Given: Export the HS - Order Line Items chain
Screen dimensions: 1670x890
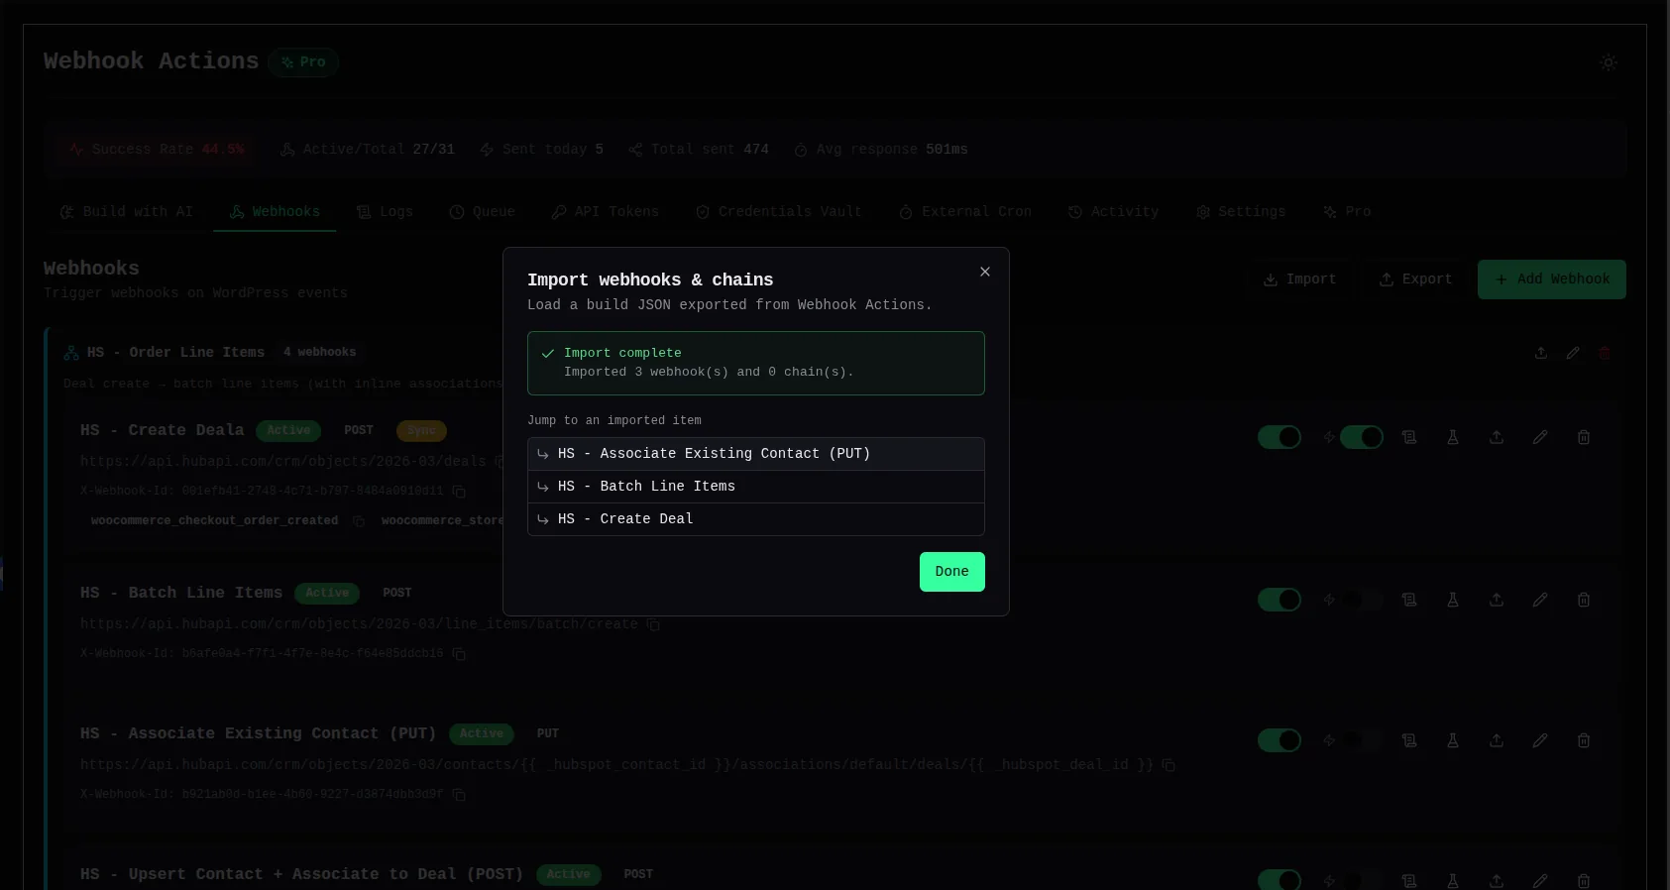Looking at the screenshot, I should [x=1541, y=353].
